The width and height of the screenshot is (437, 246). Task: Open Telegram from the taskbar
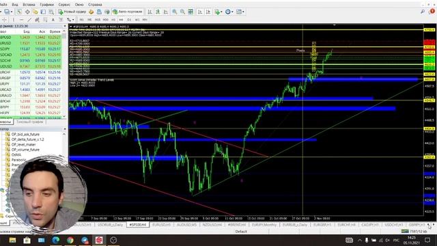coord(85,240)
